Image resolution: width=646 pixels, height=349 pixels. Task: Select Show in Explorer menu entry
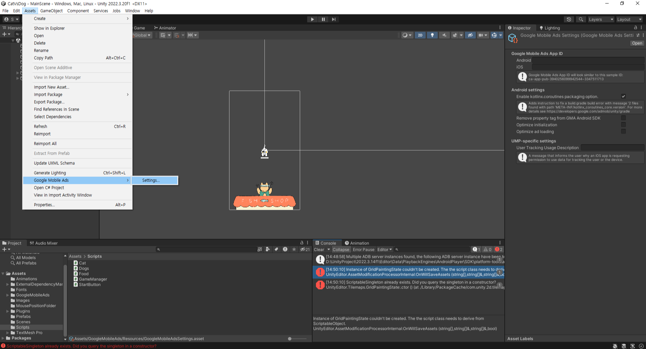[49, 28]
